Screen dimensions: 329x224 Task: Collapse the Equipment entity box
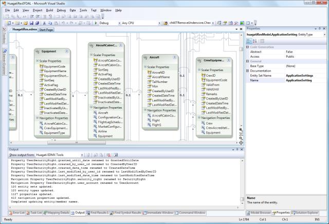pyautogui.click(x=67, y=51)
